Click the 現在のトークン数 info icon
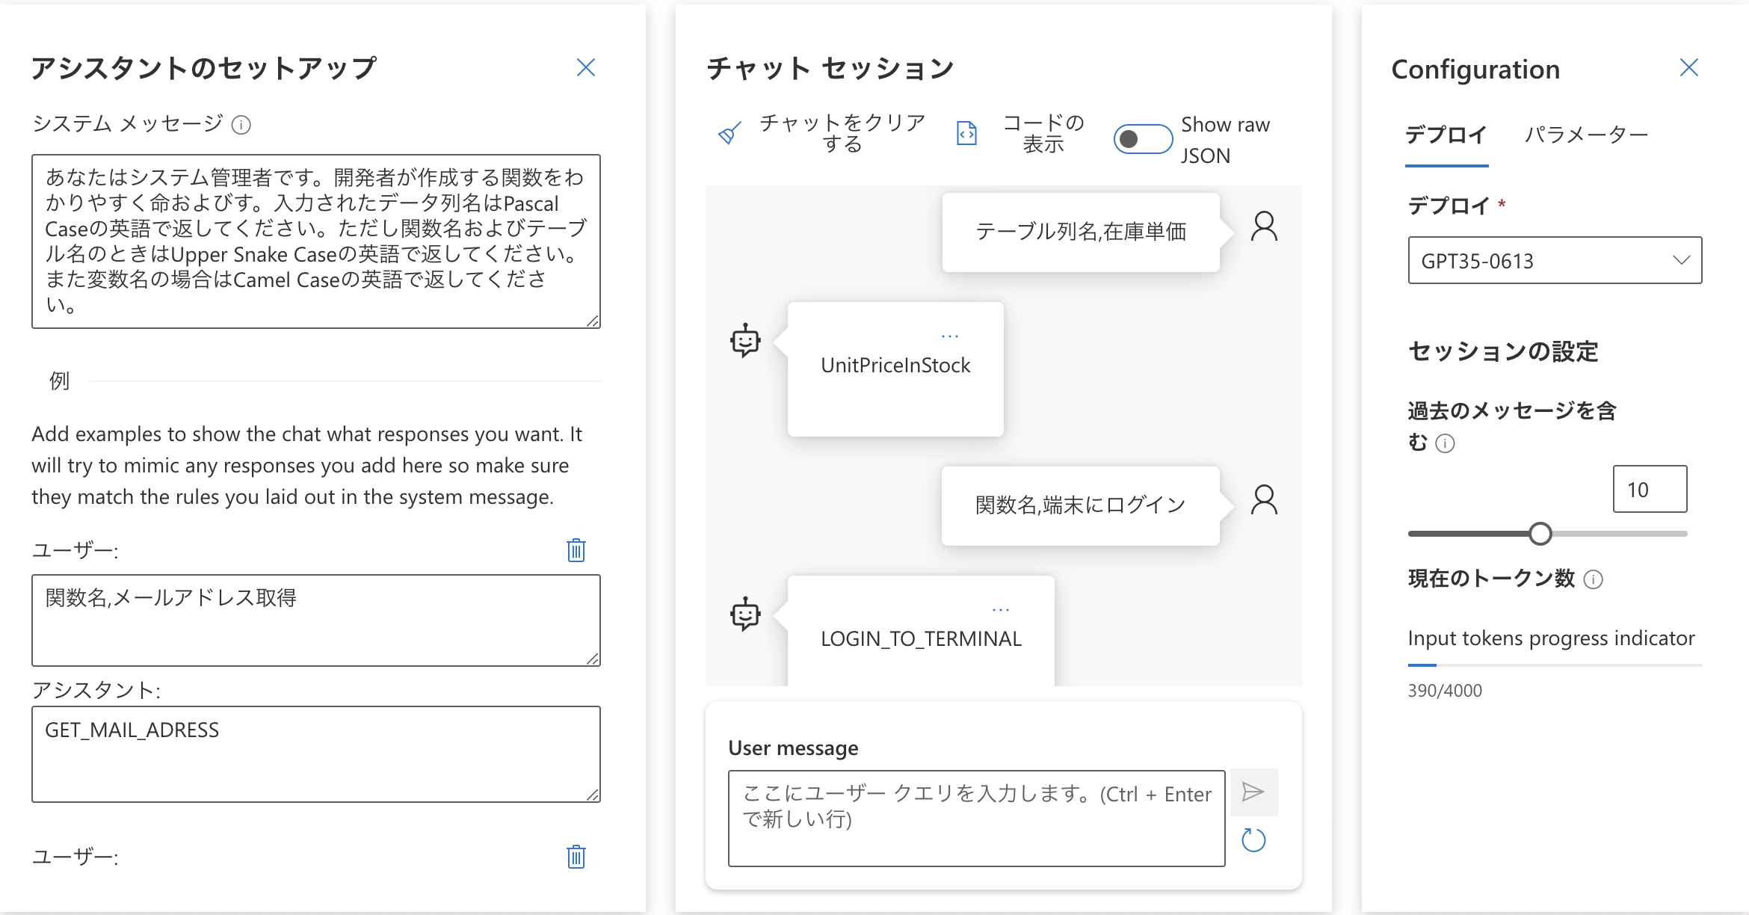 tap(1594, 579)
